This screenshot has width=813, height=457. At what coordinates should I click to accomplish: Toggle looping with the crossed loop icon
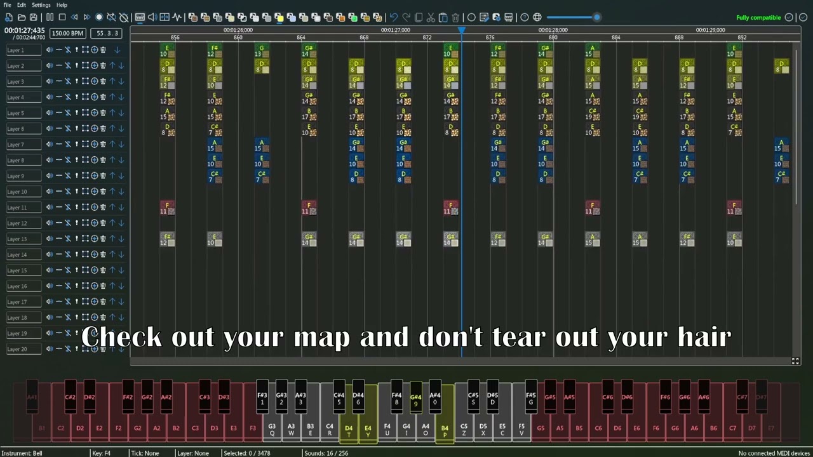[x=111, y=17]
